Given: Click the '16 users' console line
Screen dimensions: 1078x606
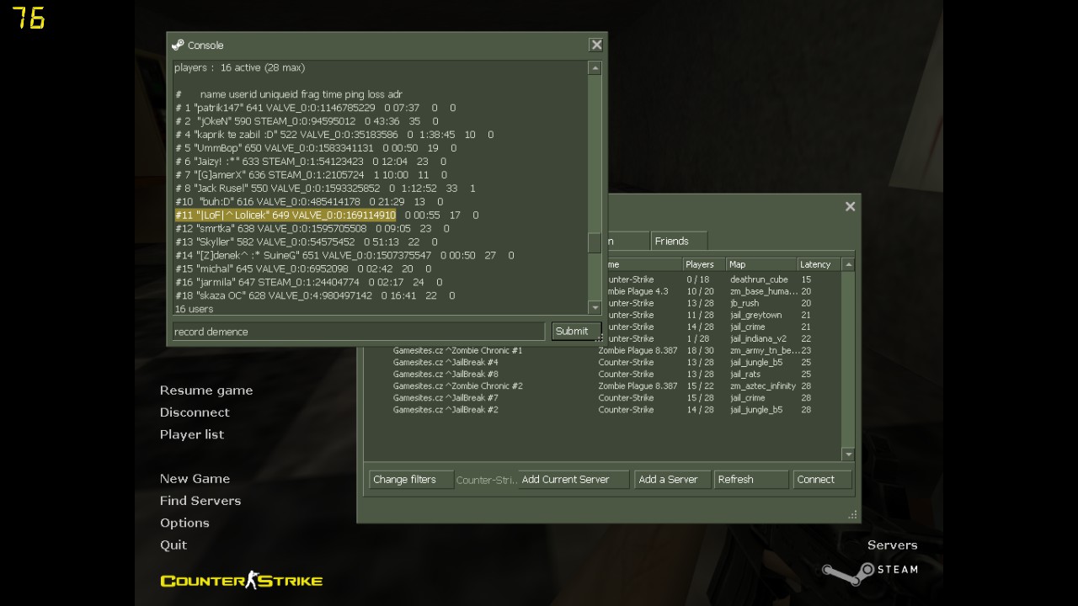Looking at the screenshot, I should click(194, 309).
